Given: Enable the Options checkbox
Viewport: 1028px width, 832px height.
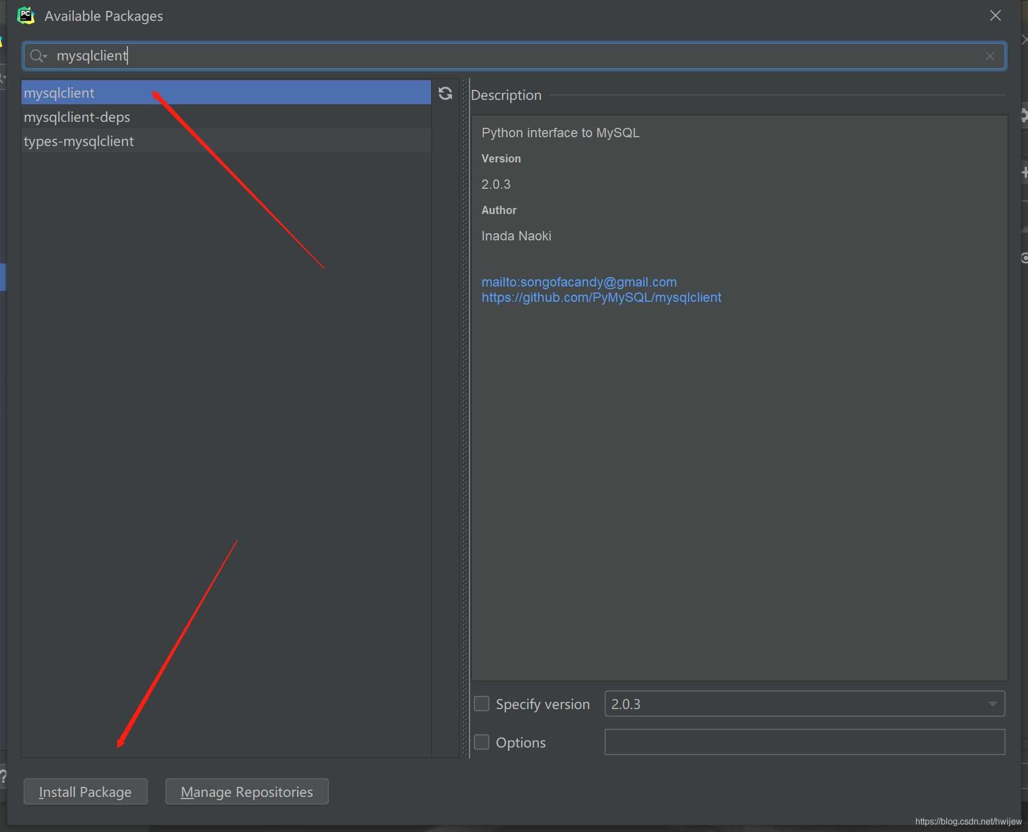Looking at the screenshot, I should [x=482, y=742].
